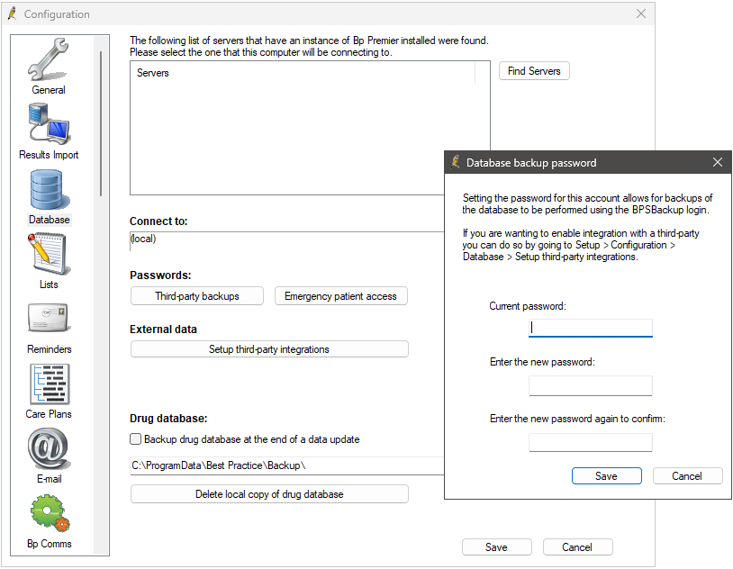733x569 pixels.
Task: Select the Bp Comms gear icon
Action: (50, 513)
